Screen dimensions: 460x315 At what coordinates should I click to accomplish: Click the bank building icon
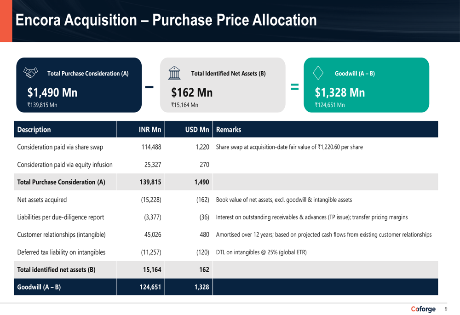(x=174, y=73)
